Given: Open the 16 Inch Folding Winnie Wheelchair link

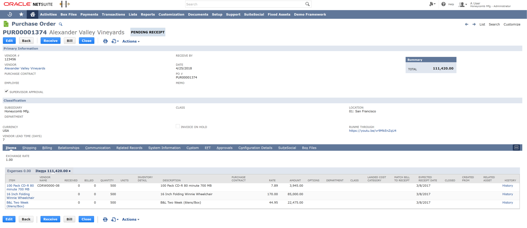Looking at the screenshot, I should (20, 196).
